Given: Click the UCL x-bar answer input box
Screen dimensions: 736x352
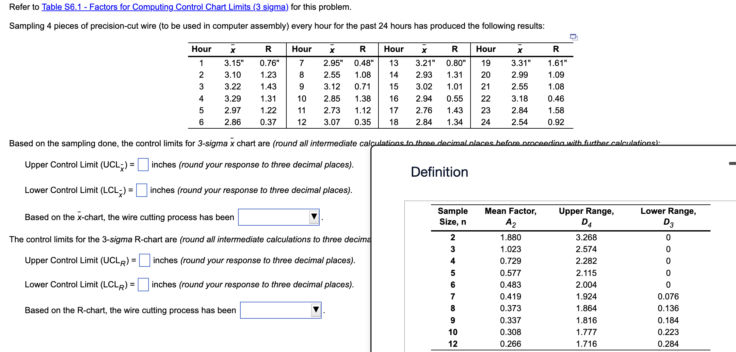Looking at the screenshot, I should click(x=143, y=165).
